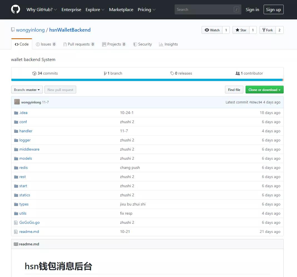Open the hsnWalletBackend repository link
The image size is (297, 277).
(x=70, y=30)
